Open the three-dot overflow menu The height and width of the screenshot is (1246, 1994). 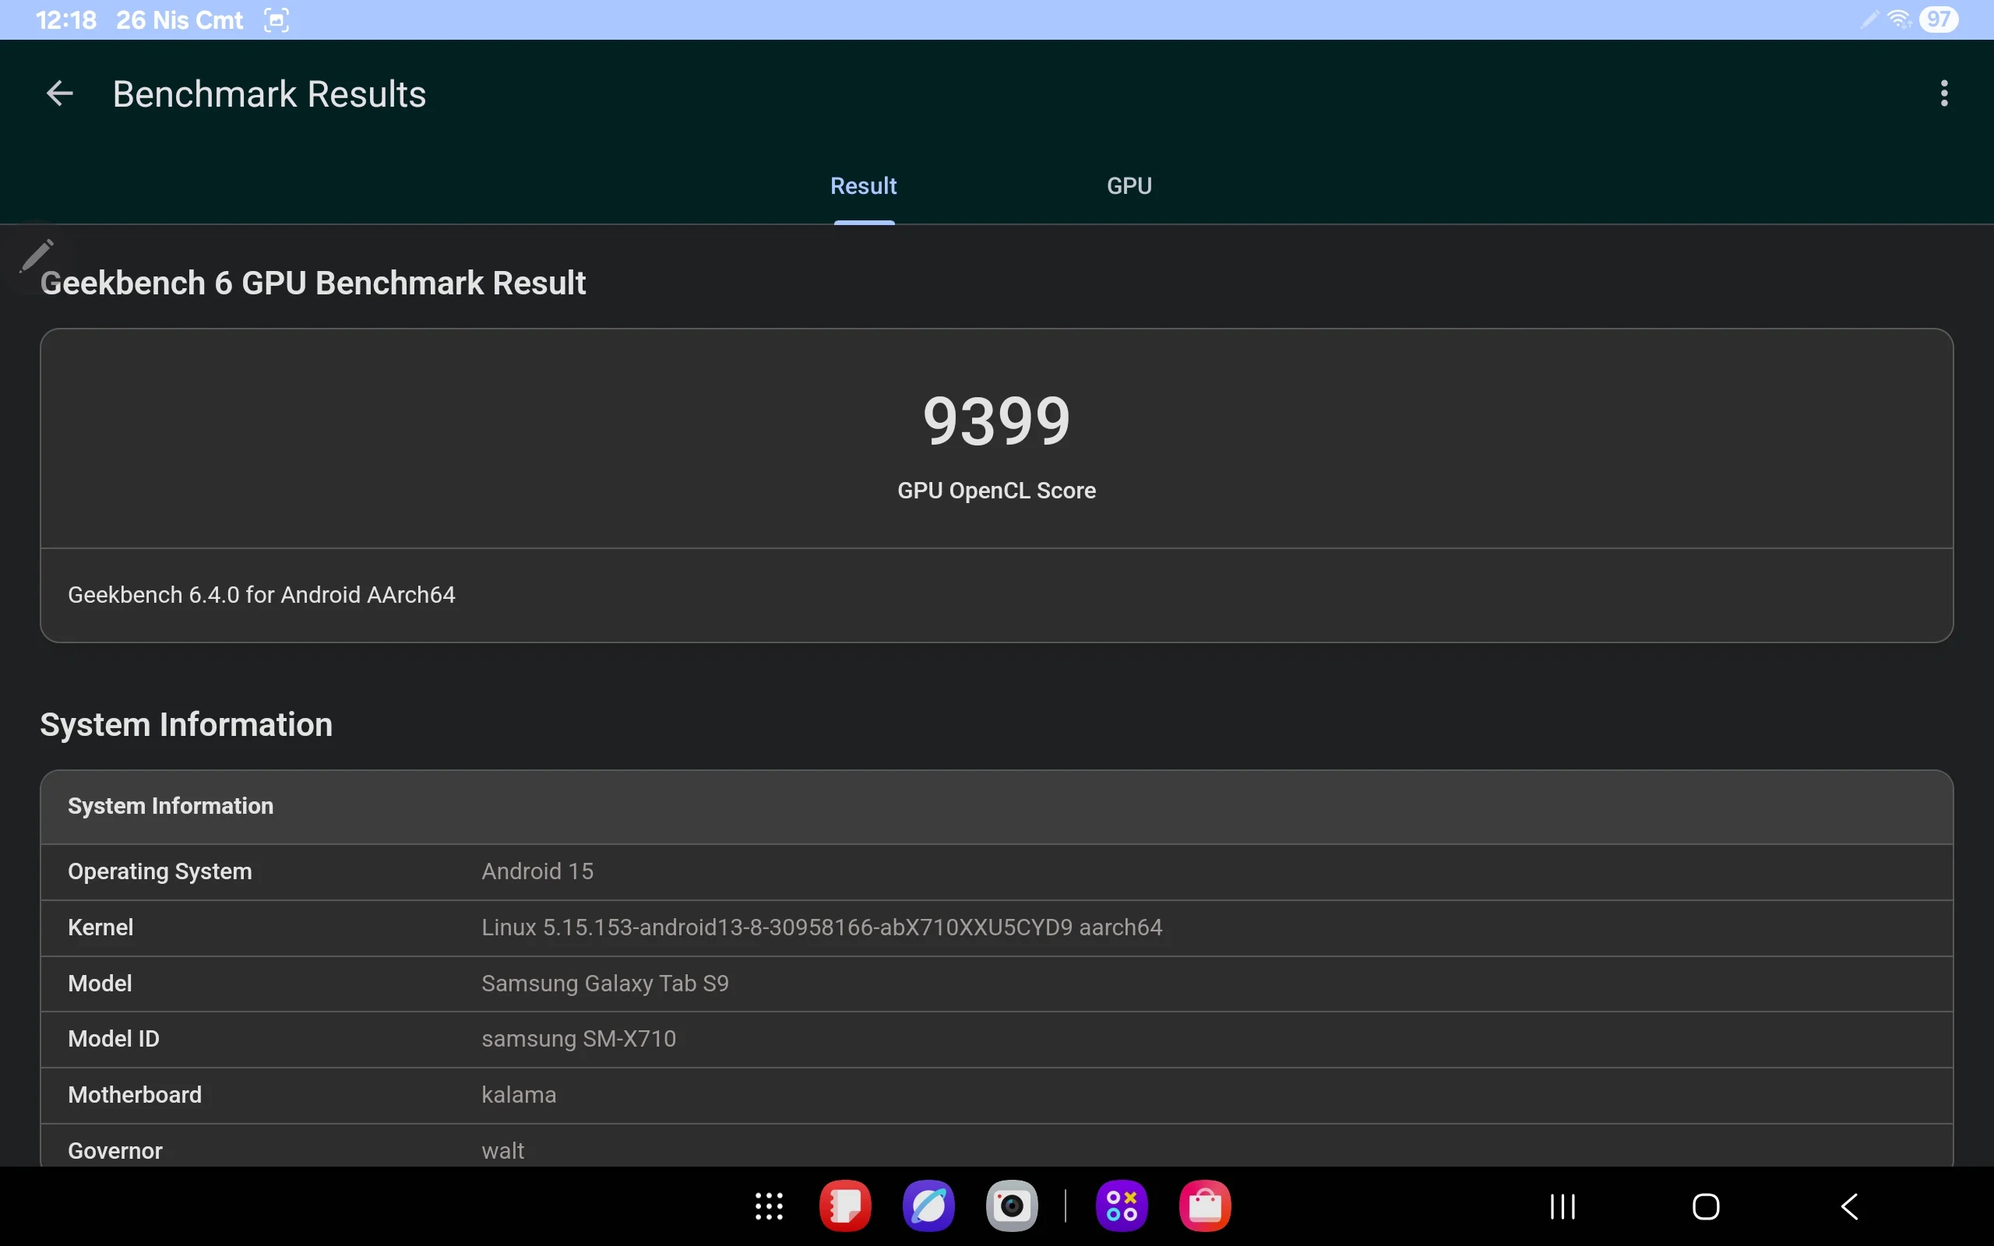(1943, 94)
